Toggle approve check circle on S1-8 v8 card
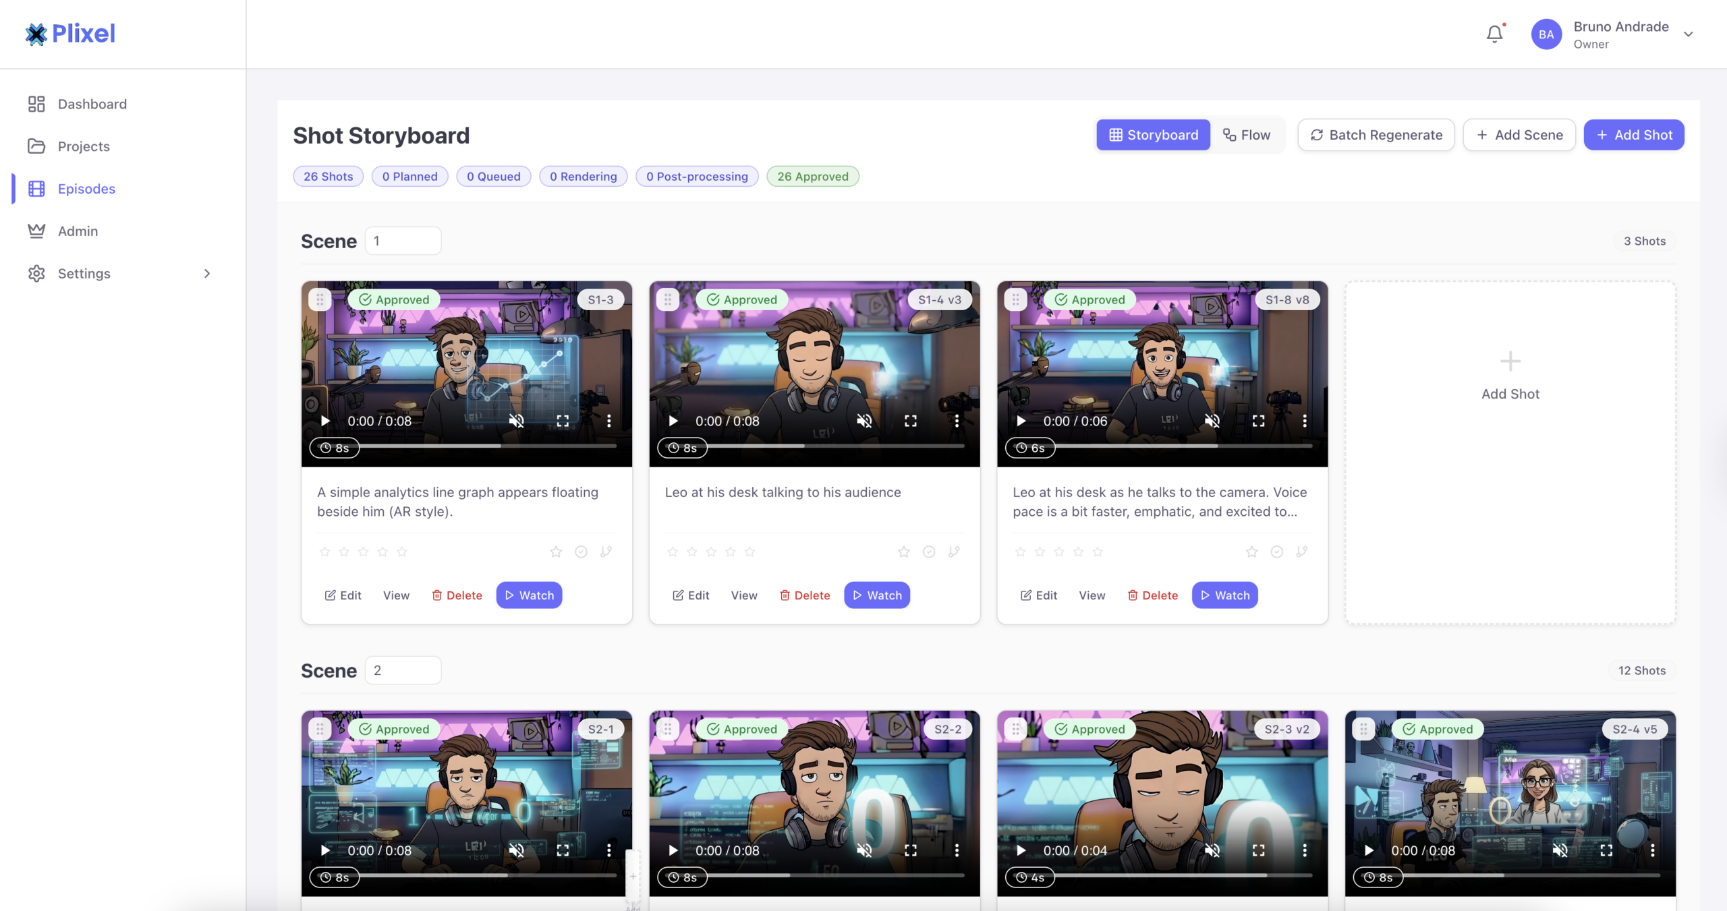The width and height of the screenshot is (1727, 911). pos(1276,552)
